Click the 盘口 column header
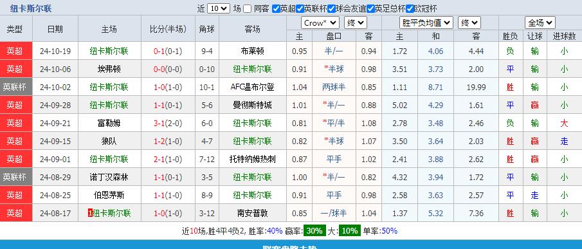 pyautogui.click(x=334, y=36)
